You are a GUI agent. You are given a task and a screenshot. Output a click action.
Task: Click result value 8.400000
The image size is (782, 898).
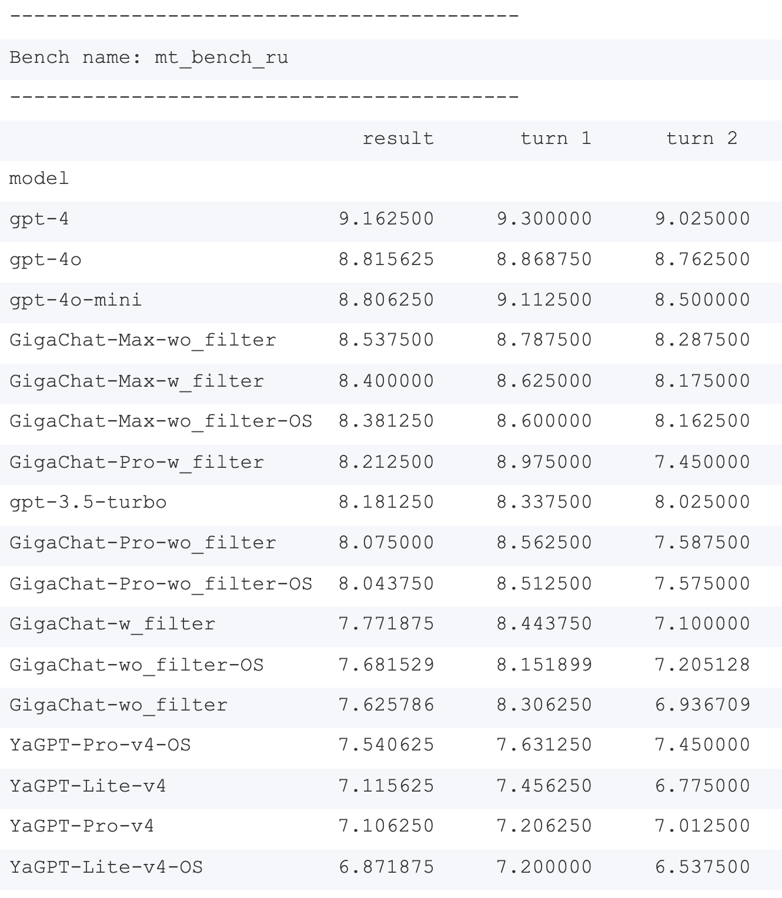[386, 381]
